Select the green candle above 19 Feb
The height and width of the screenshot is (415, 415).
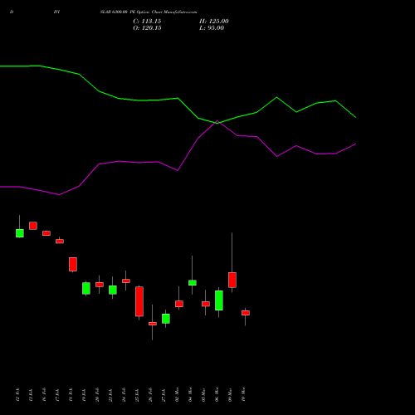coord(86,288)
